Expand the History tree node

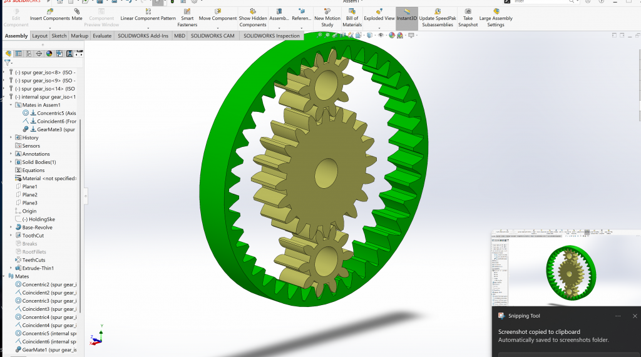11,138
